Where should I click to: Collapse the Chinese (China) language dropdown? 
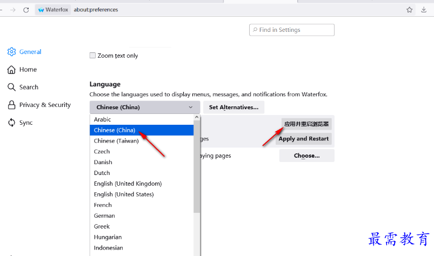pos(145,107)
